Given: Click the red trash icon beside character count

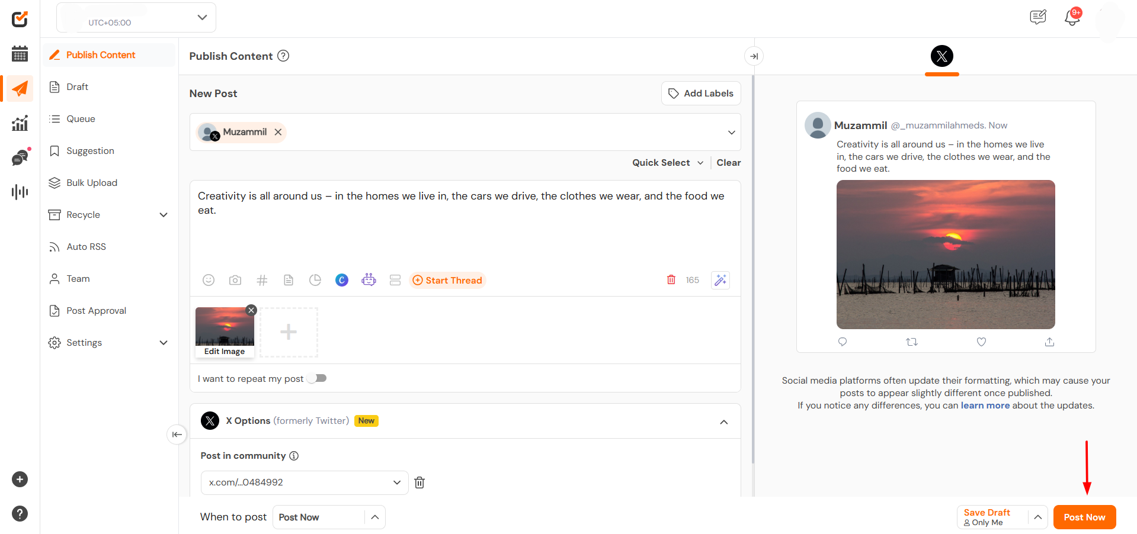Looking at the screenshot, I should (671, 279).
